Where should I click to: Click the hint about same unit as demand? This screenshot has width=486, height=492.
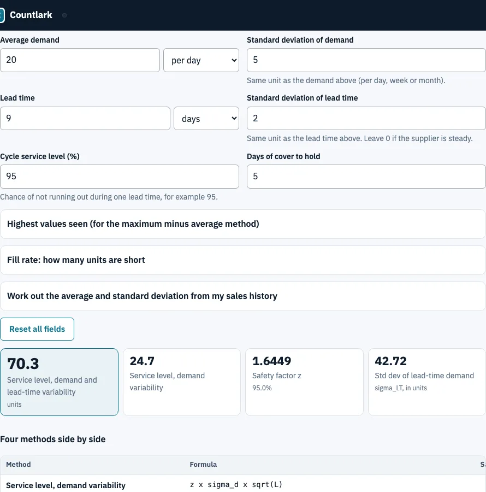(346, 81)
